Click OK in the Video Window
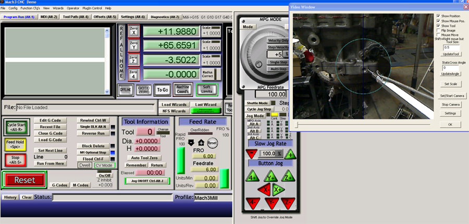Screen dimensions: 469x224 (x=450, y=125)
